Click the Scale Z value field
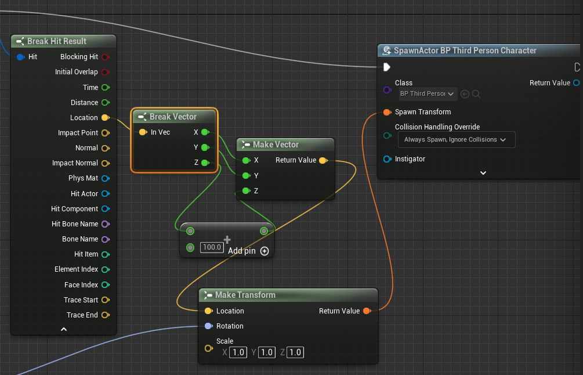The width and height of the screenshot is (583, 375). [x=295, y=352]
